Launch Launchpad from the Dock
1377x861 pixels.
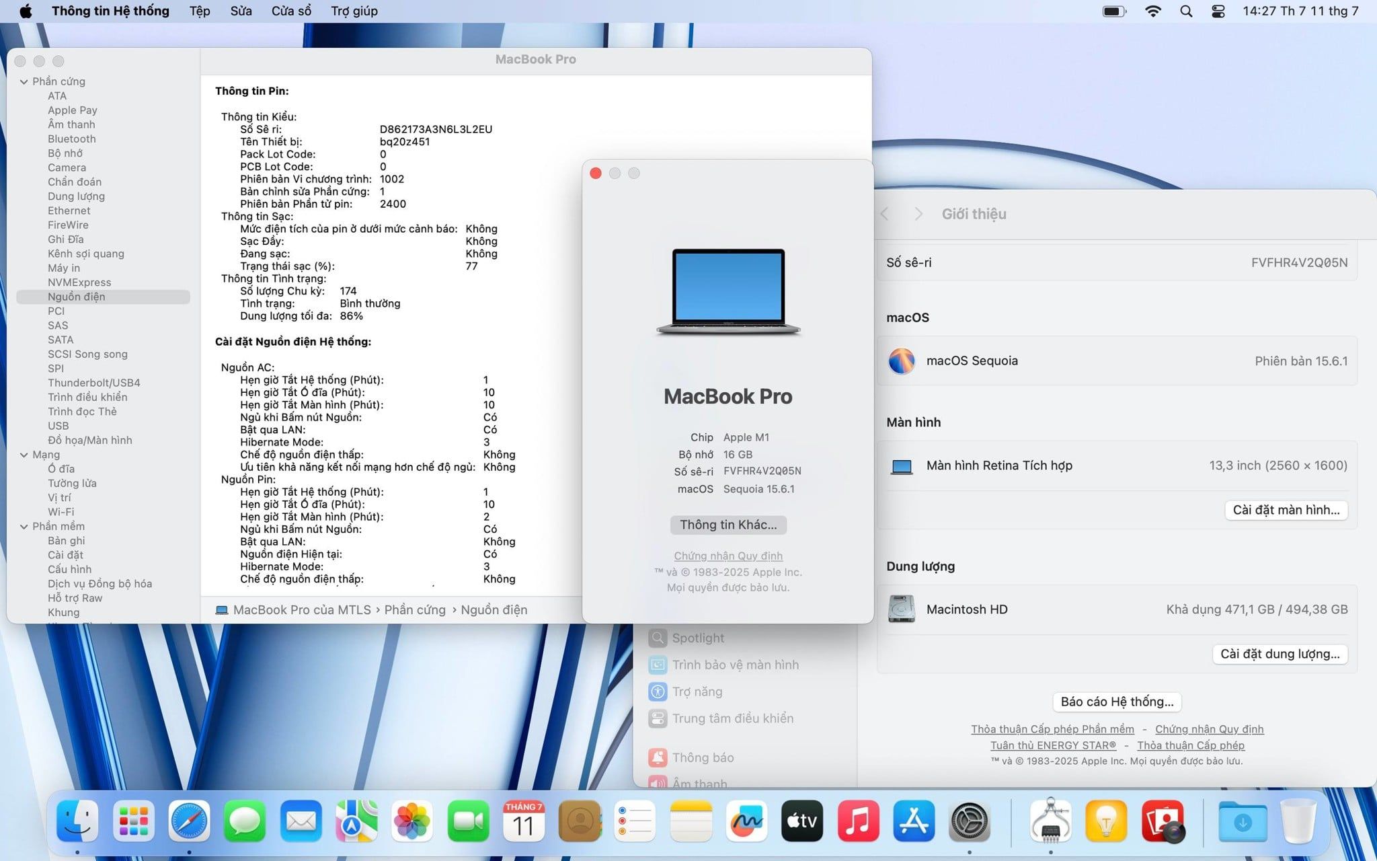click(x=133, y=821)
